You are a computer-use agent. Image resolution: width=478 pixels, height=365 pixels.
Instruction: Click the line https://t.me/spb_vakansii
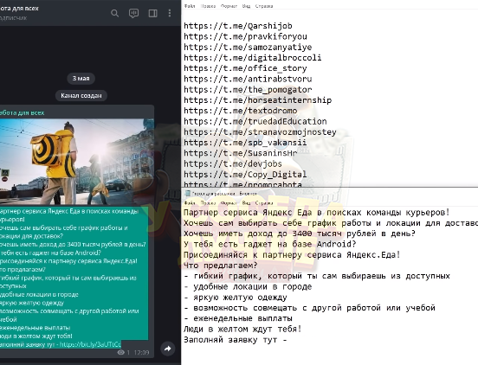(x=245, y=143)
